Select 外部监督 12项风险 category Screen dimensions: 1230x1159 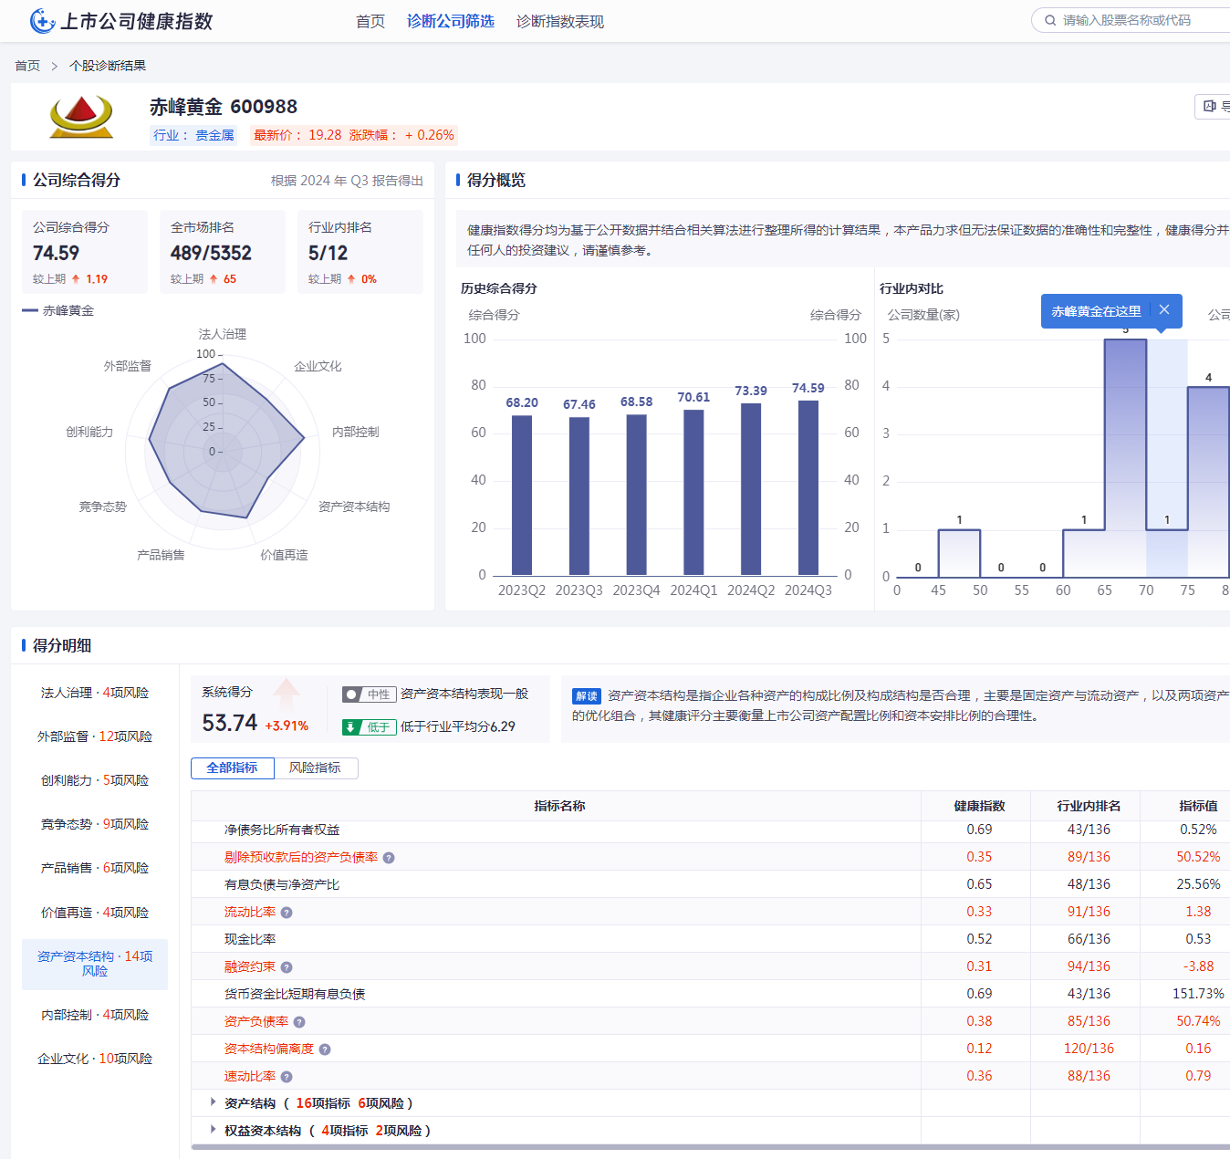95,736
